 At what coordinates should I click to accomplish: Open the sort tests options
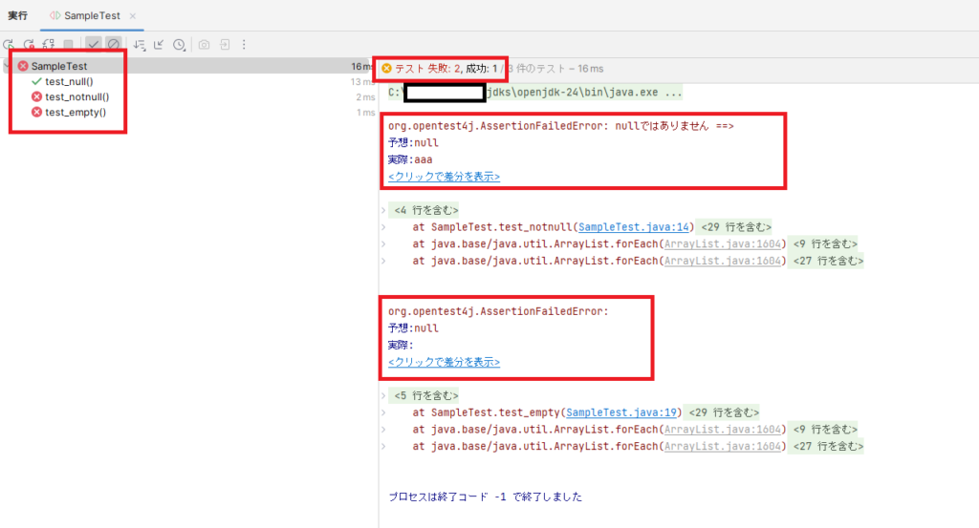[x=140, y=44]
